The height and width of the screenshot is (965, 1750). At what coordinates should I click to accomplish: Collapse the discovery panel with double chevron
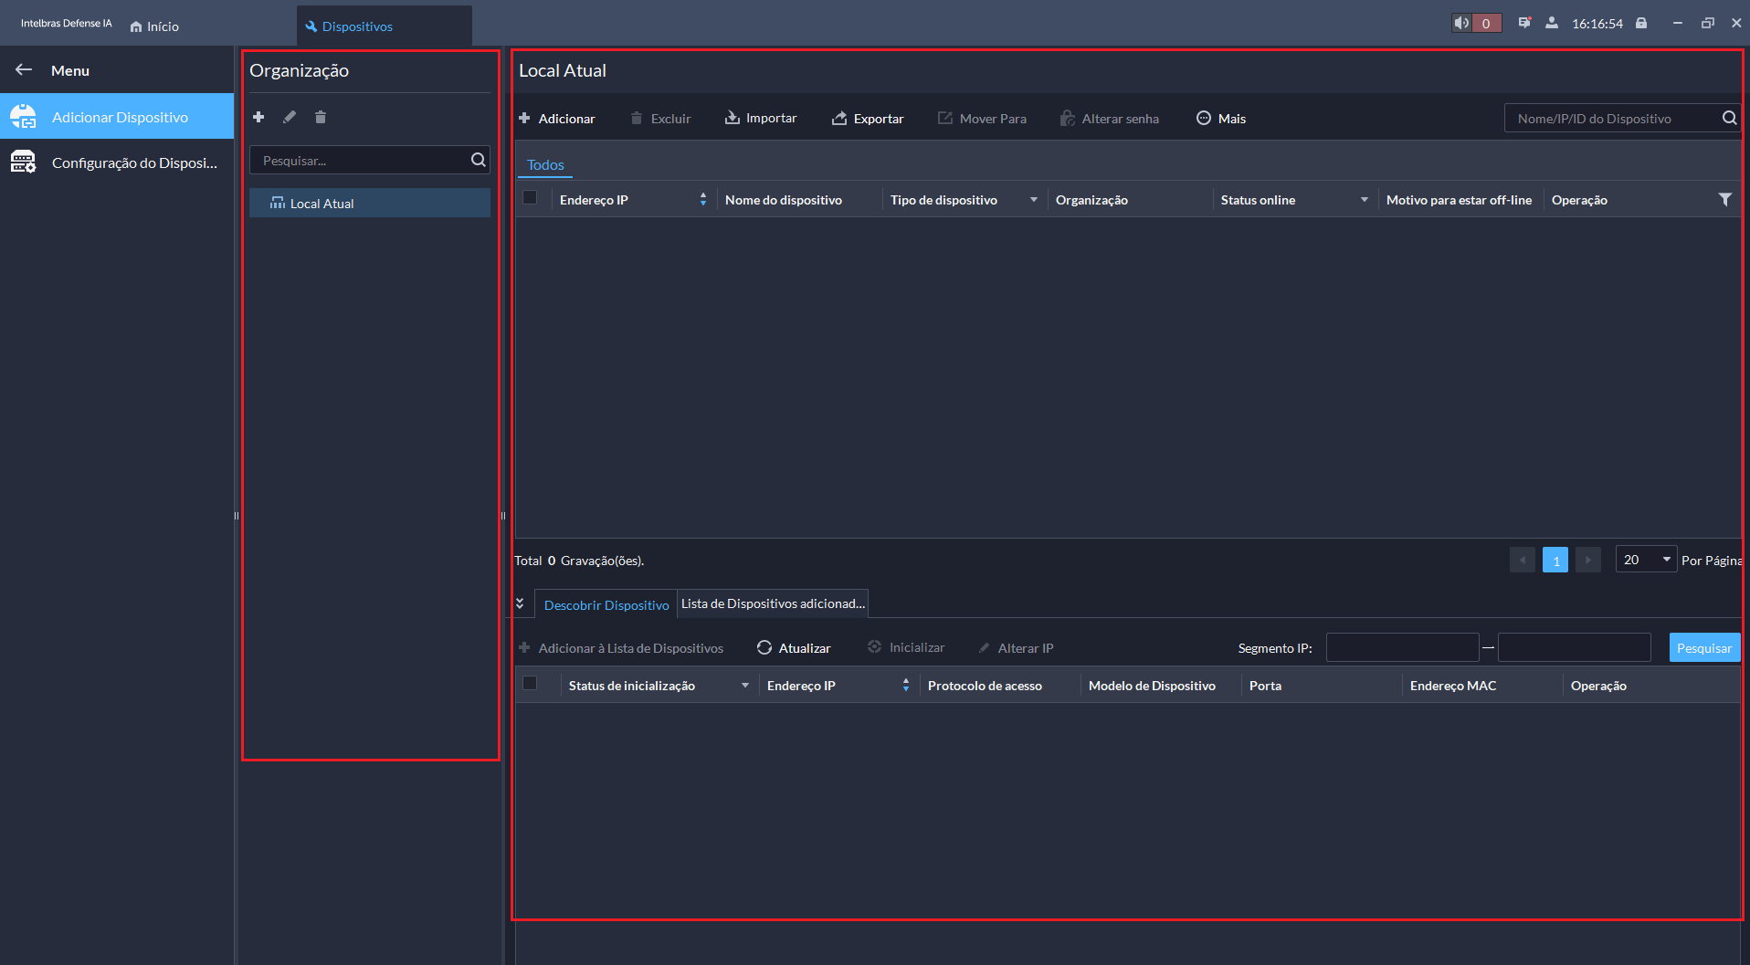[520, 603]
